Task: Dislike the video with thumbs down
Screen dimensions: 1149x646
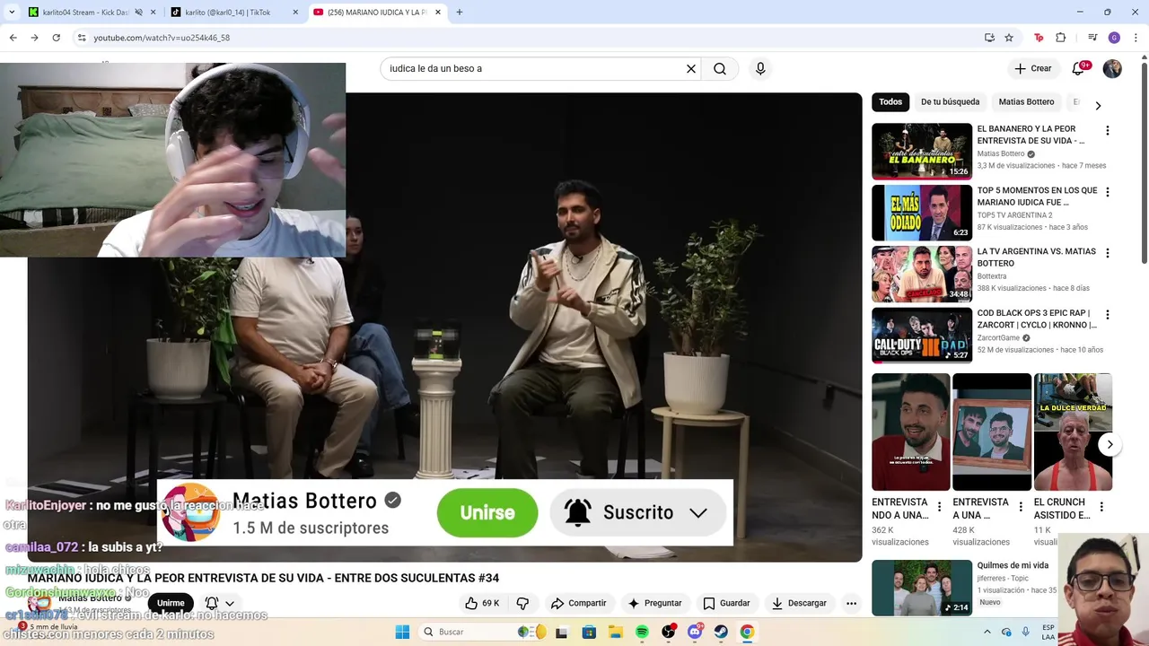Action: tap(522, 603)
